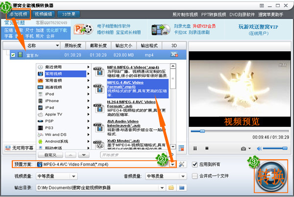The width and height of the screenshot is (294, 197).
Task: Click the 输出大小 column header
Action: 124,46
